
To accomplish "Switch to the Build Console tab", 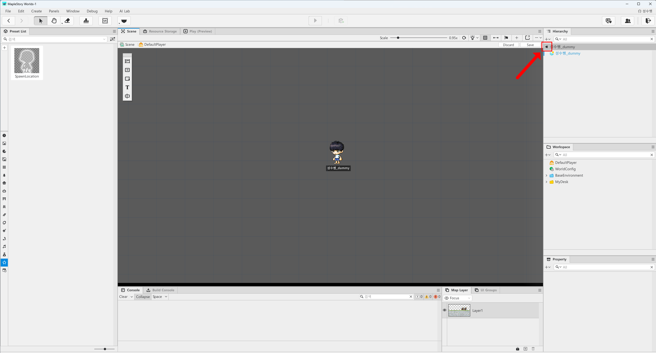I will pos(160,290).
